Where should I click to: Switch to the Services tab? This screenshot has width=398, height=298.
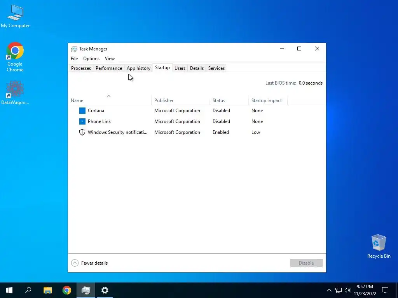pyautogui.click(x=216, y=68)
